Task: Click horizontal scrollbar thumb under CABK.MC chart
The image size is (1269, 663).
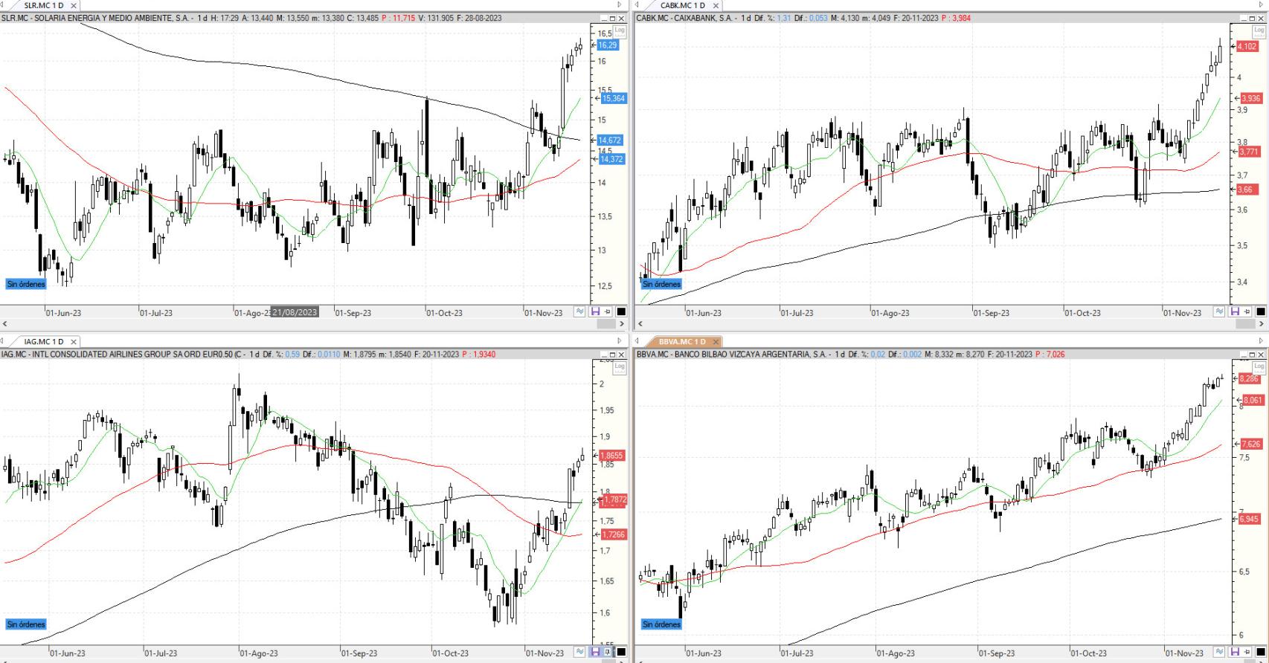Action: [1246, 324]
